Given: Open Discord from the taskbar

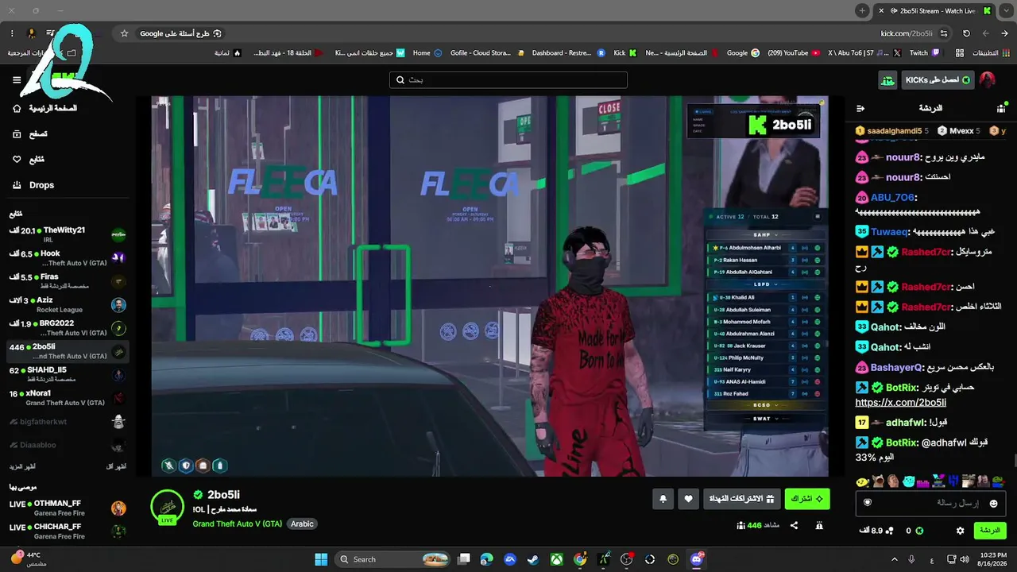Looking at the screenshot, I should point(697,559).
